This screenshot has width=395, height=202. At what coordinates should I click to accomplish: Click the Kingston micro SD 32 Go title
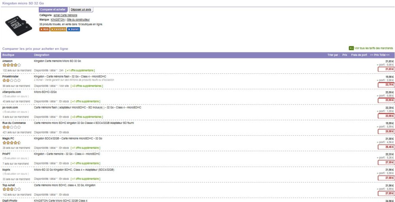coord(23,3)
